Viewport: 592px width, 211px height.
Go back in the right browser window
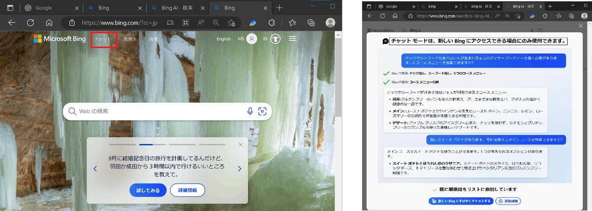tap(370, 16)
